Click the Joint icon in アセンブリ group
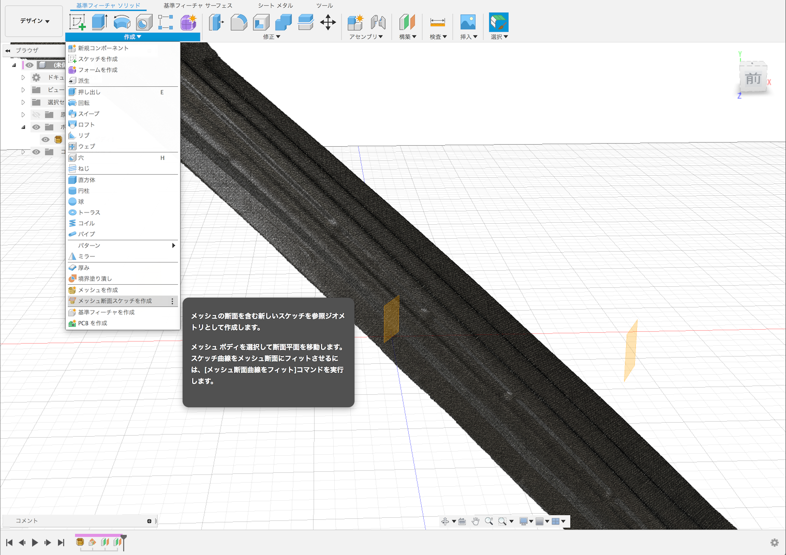This screenshot has height=555, width=786. pyautogui.click(x=378, y=22)
